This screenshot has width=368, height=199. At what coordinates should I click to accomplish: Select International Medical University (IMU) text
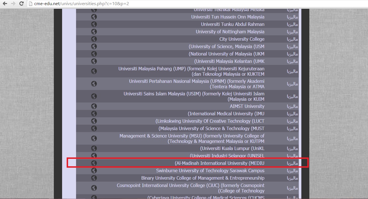coord(226,114)
